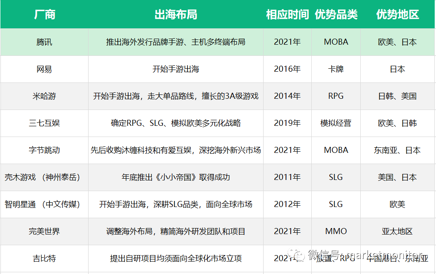
Task: Select the 三七互娱 vendor cell
Action: tap(44, 123)
